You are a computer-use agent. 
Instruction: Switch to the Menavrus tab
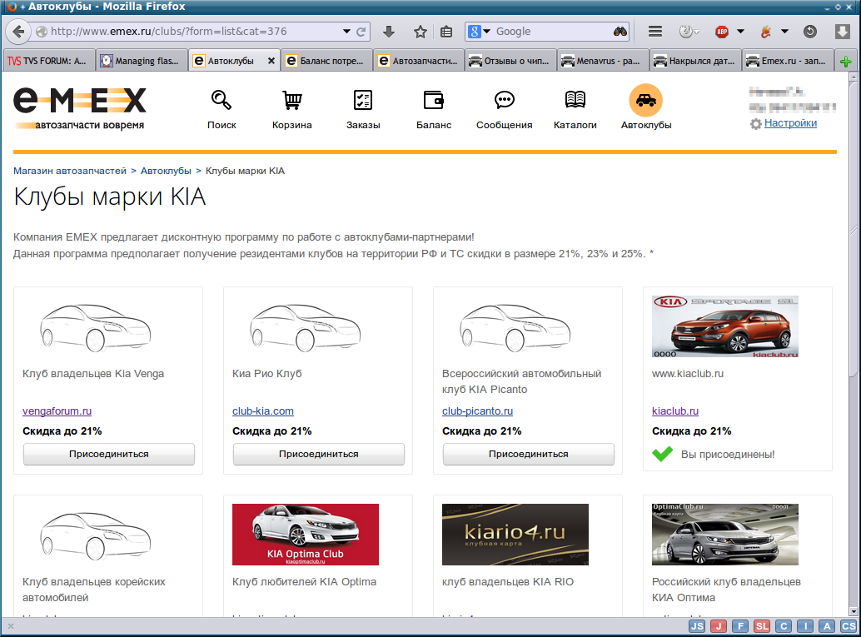point(603,61)
